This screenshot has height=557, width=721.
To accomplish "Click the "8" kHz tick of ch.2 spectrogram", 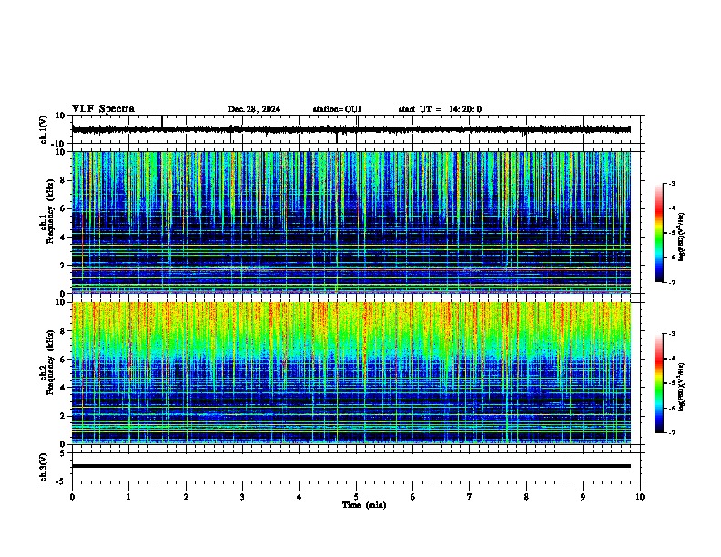I will [x=65, y=331].
